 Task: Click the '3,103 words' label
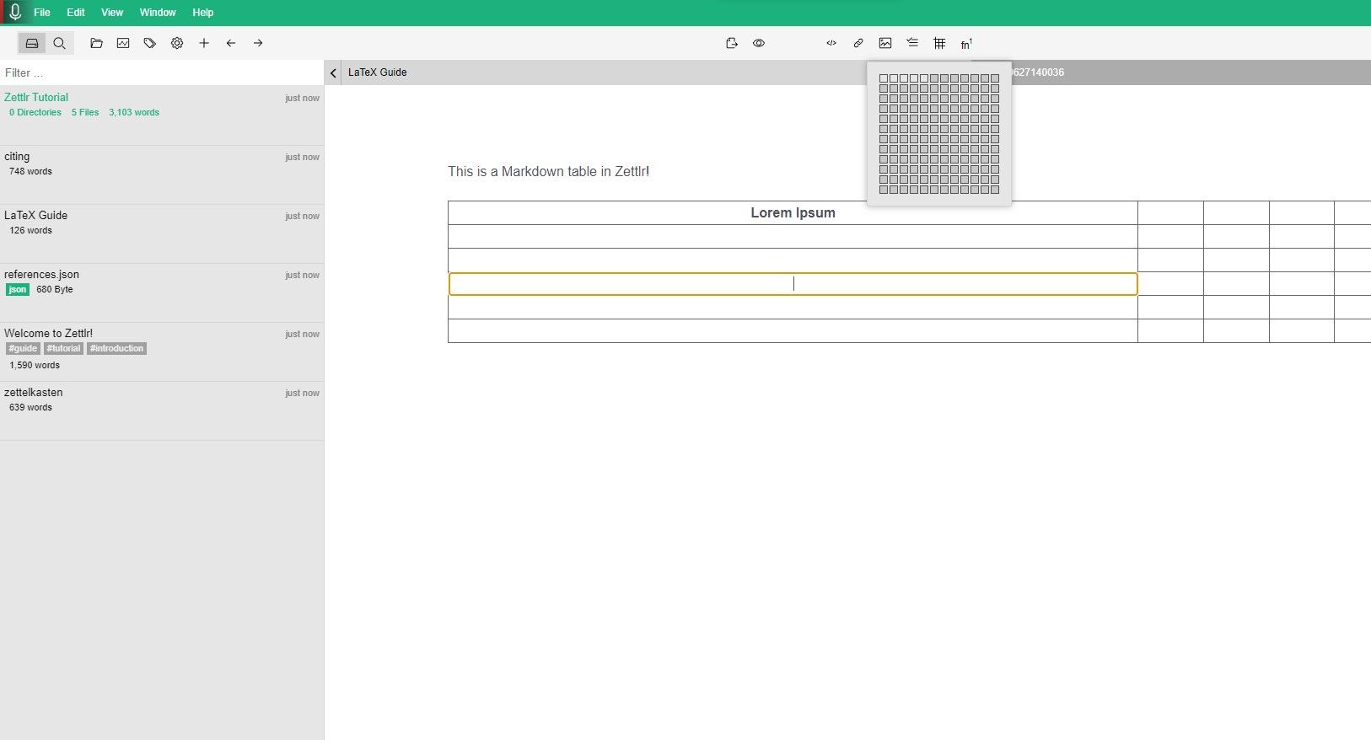tap(134, 112)
